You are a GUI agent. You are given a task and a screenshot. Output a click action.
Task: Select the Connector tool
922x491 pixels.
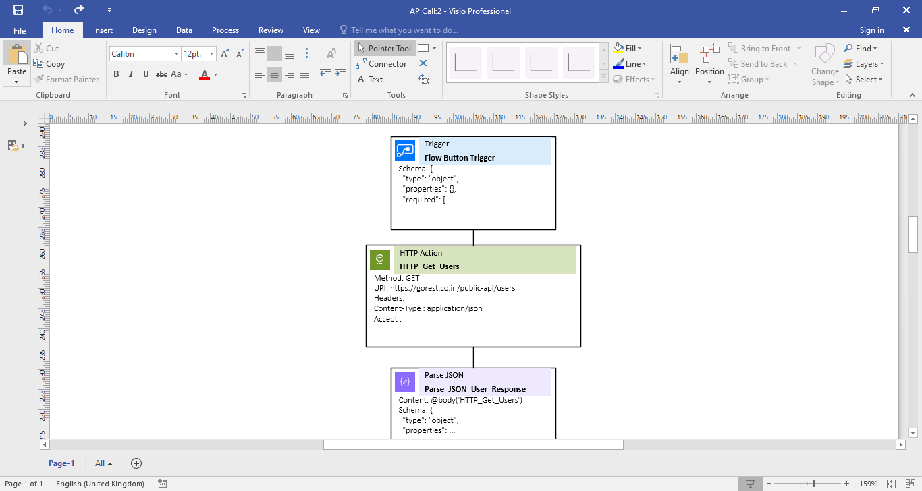(382, 63)
